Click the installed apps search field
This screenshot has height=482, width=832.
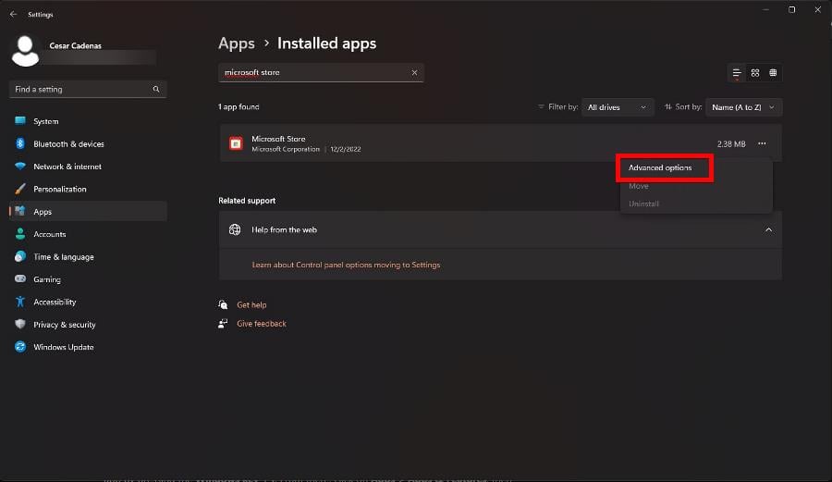coord(321,73)
